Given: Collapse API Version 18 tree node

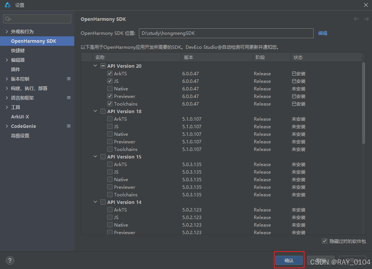Looking at the screenshot, I should 95,111.
